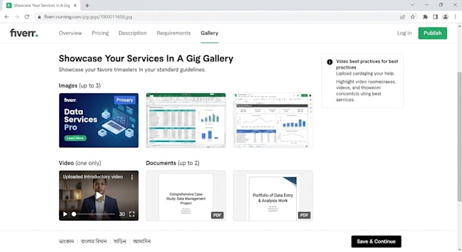
Task: Click Save & Continue button
Action: point(376,241)
